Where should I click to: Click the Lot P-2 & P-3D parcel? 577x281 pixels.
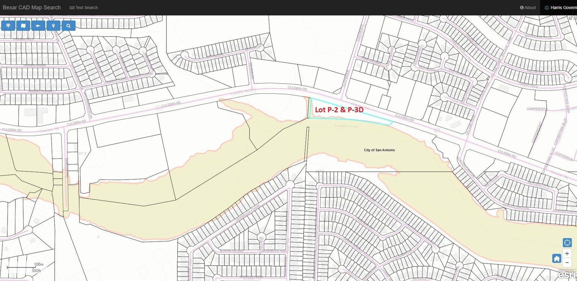click(339, 110)
